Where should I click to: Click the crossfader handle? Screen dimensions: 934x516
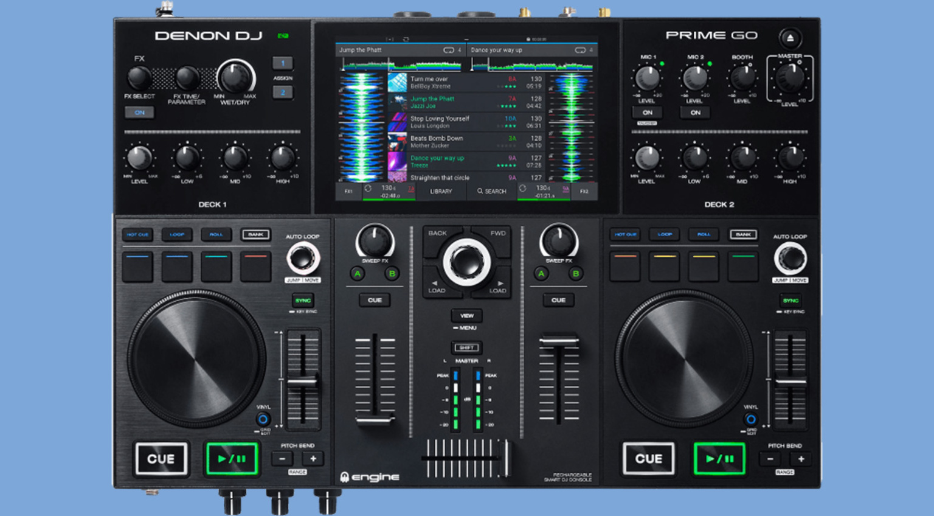(x=504, y=458)
